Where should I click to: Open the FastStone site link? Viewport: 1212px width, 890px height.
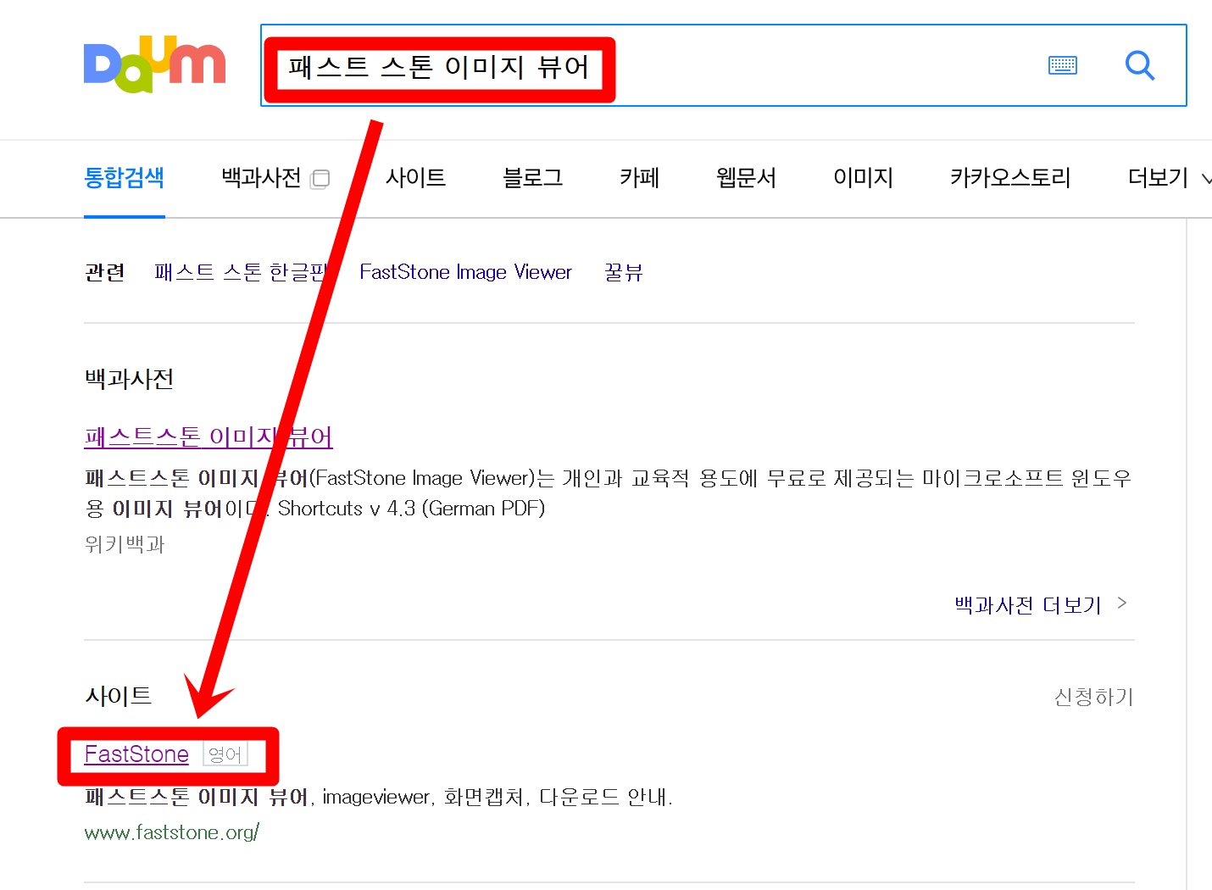tap(136, 754)
